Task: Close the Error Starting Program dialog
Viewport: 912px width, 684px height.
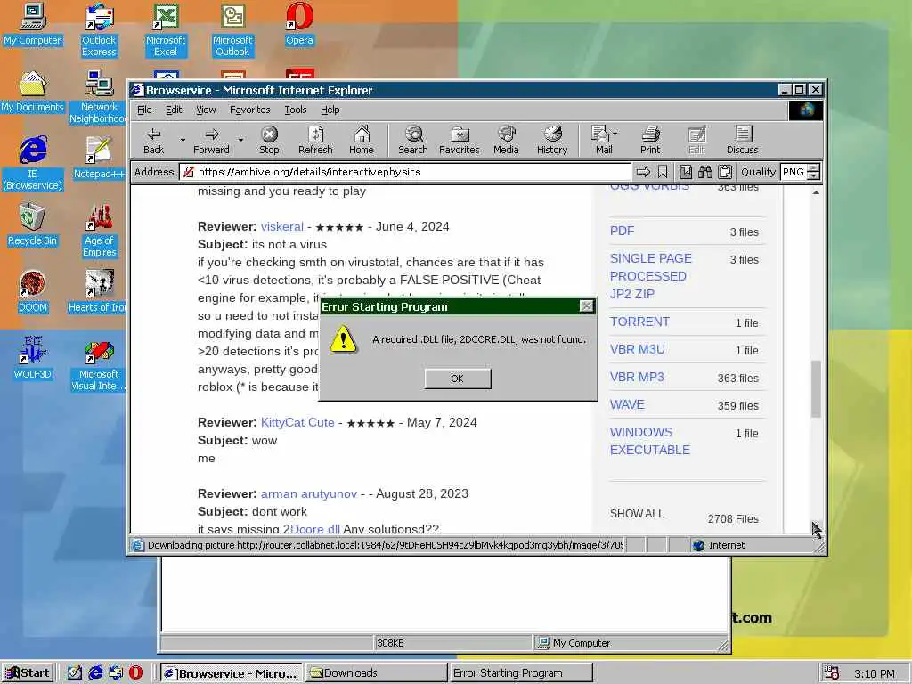Action: 587,306
